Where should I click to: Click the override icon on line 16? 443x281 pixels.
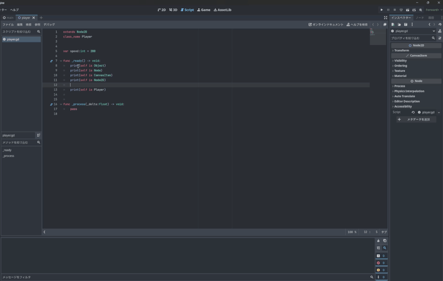tap(51, 104)
